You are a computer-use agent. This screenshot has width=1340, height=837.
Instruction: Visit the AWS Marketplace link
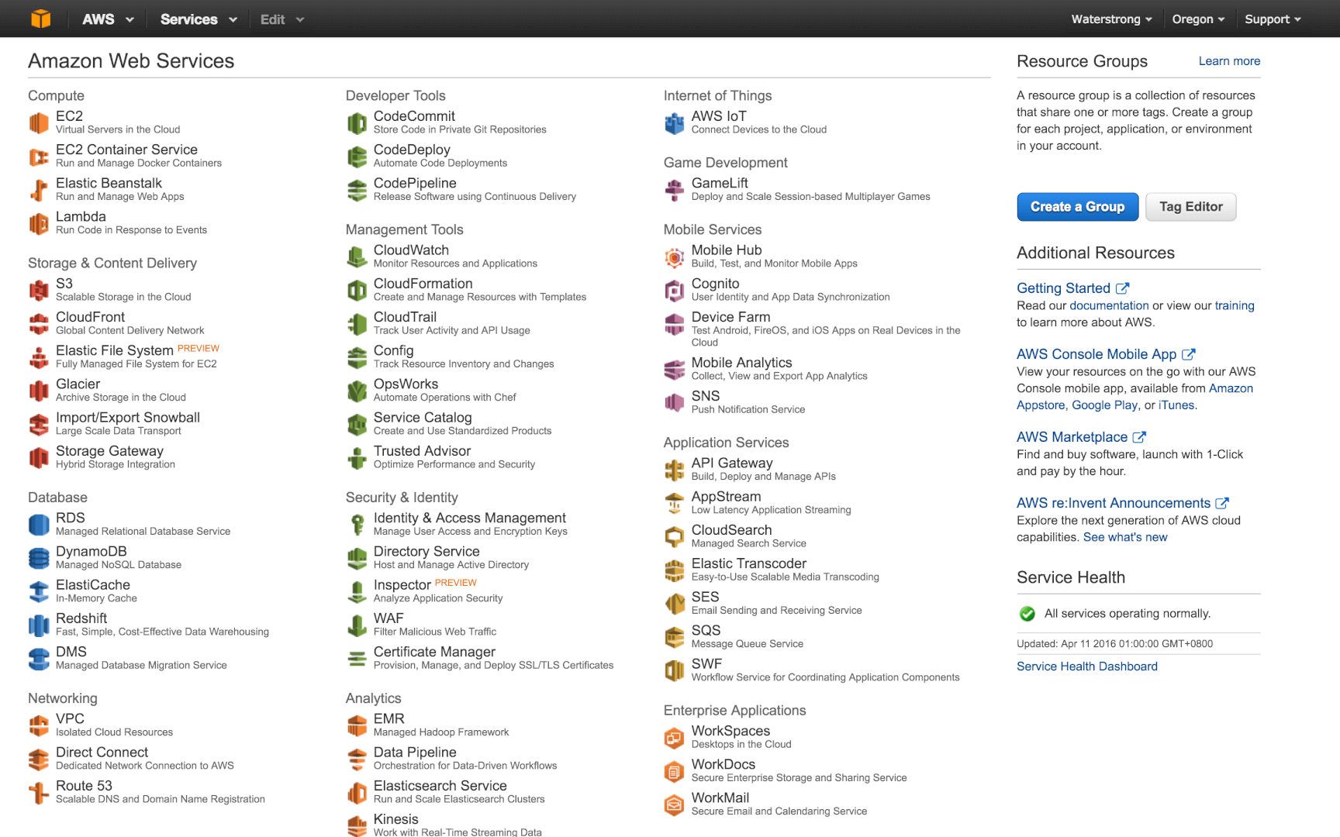(x=1081, y=437)
